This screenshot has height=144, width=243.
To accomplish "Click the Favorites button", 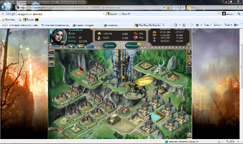I will click(8, 20).
